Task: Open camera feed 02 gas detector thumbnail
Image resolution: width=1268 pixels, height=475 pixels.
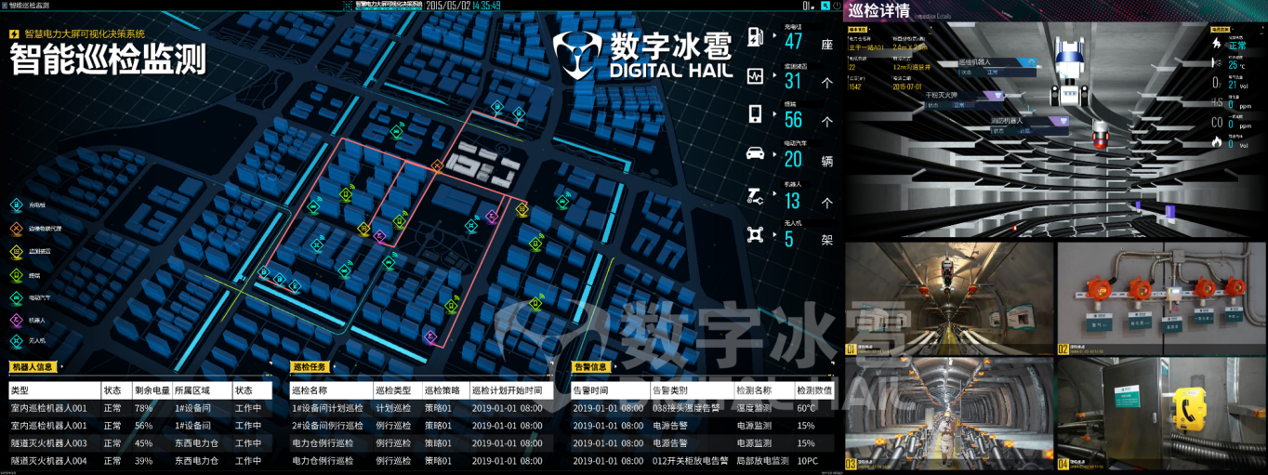Action: pyautogui.click(x=1160, y=297)
